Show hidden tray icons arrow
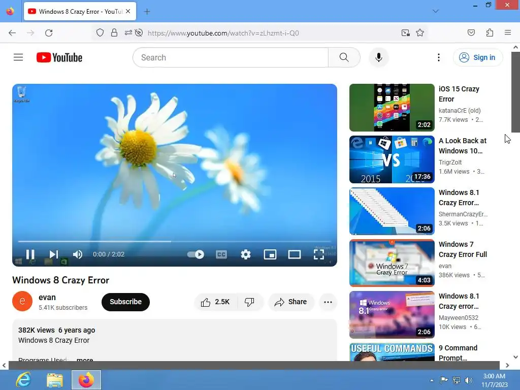The image size is (520, 390). coord(432,380)
